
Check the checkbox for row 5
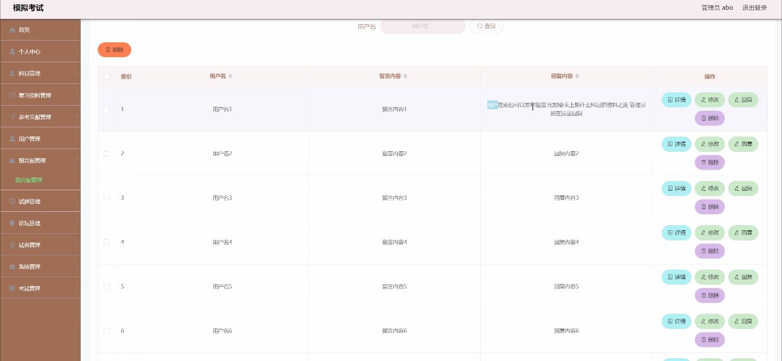point(106,286)
